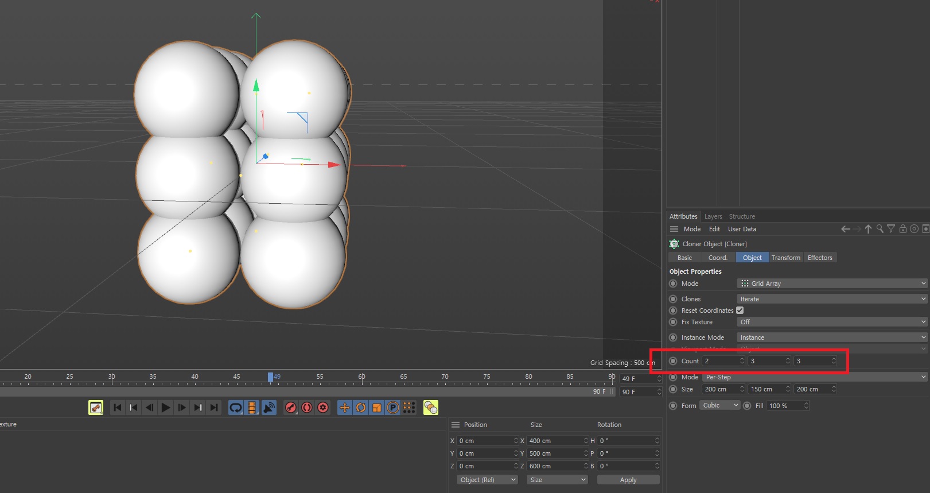The image size is (930, 493).
Task: Open the Coord. tab
Action: pos(718,258)
